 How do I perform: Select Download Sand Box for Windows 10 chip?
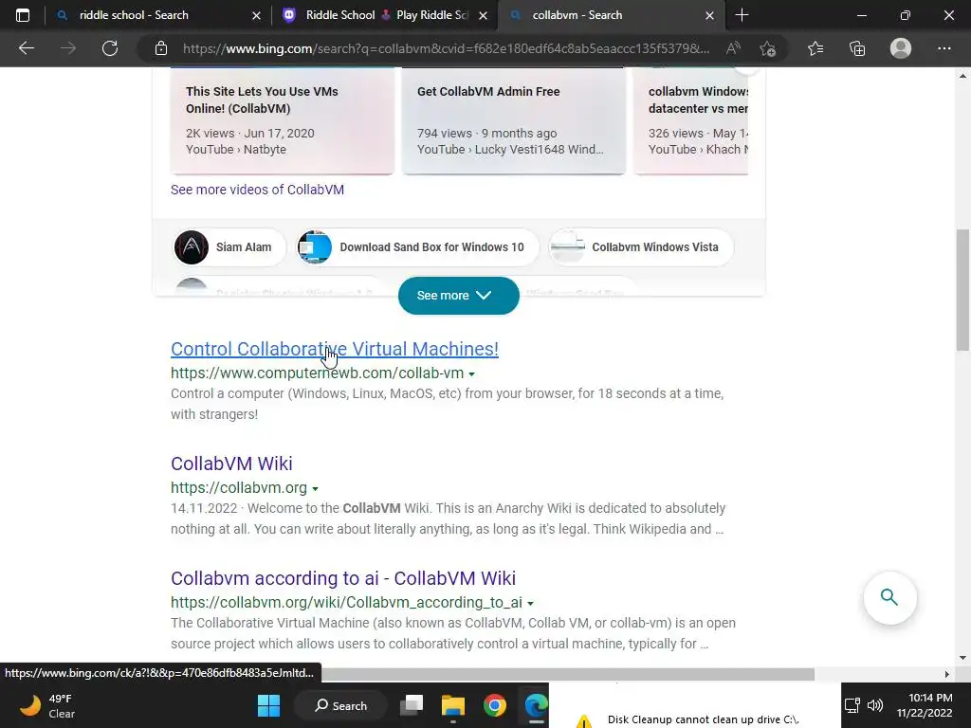[417, 247]
